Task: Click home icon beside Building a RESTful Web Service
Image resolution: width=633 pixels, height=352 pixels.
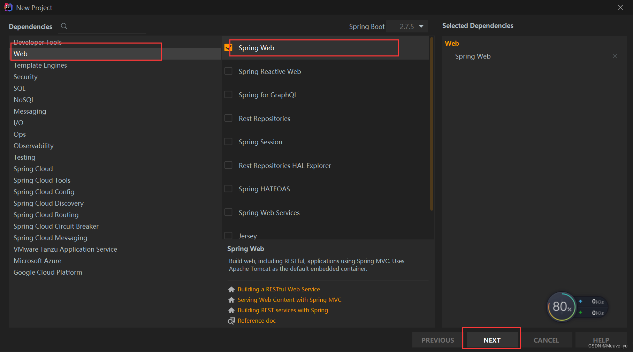Action: [x=231, y=289]
